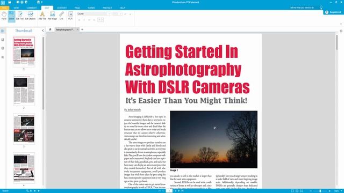Switch to the PAGE tab
344x193 pixels.
click(x=77, y=8)
